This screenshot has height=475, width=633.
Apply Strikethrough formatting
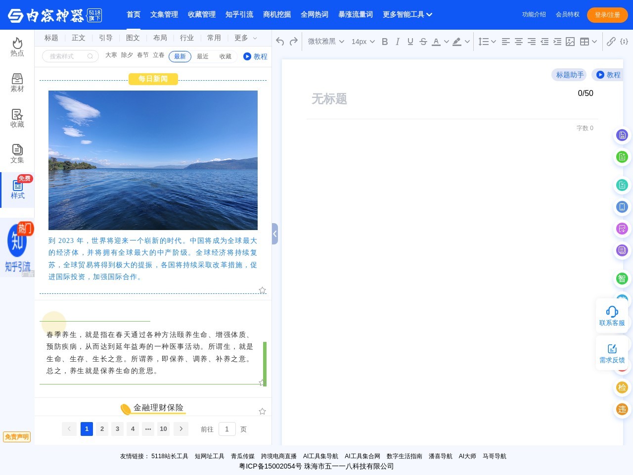pos(423,42)
